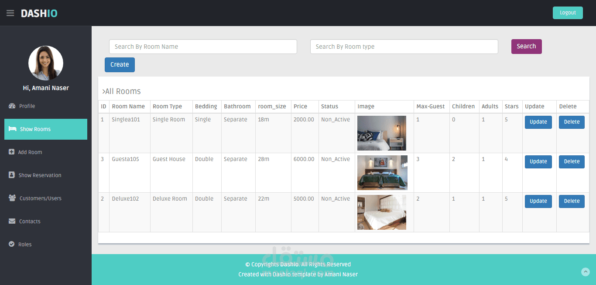Click the user avatar photo
This screenshot has width=596, height=285.
pyautogui.click(x=46, y=63)
